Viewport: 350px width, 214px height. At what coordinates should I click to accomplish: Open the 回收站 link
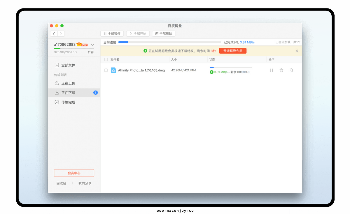click(61, 183)
